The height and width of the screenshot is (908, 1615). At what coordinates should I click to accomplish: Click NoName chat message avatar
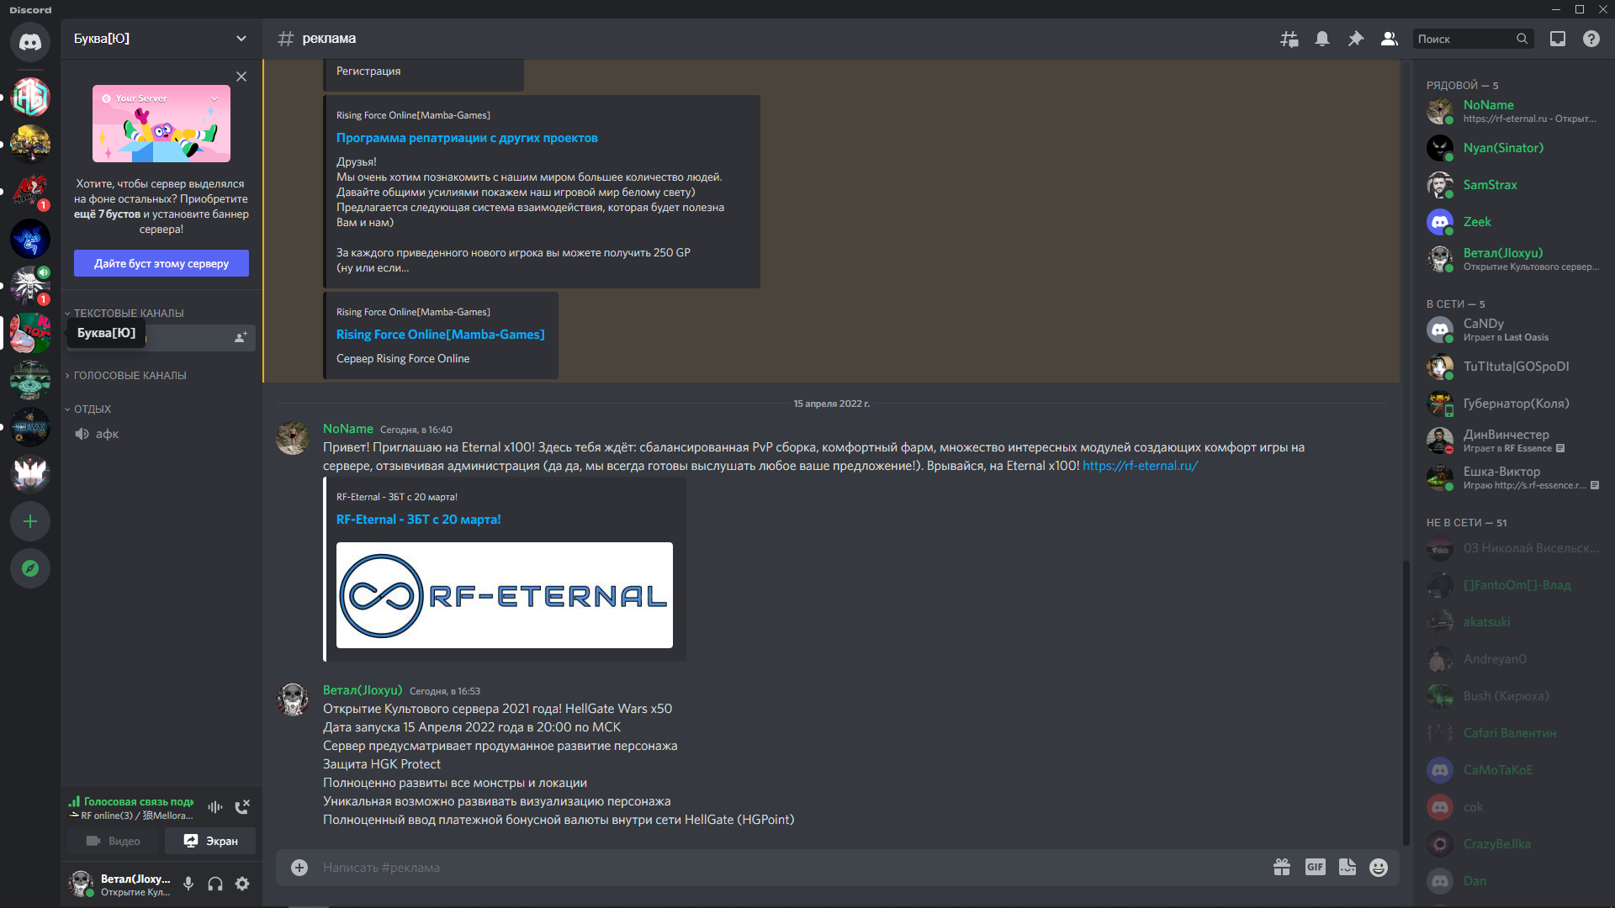293,439
